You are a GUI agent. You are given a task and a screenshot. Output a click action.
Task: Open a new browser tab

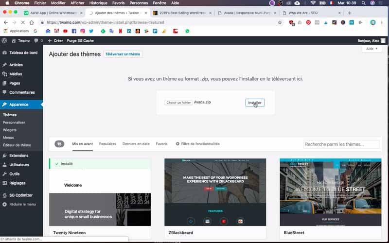tap(350, 13)
